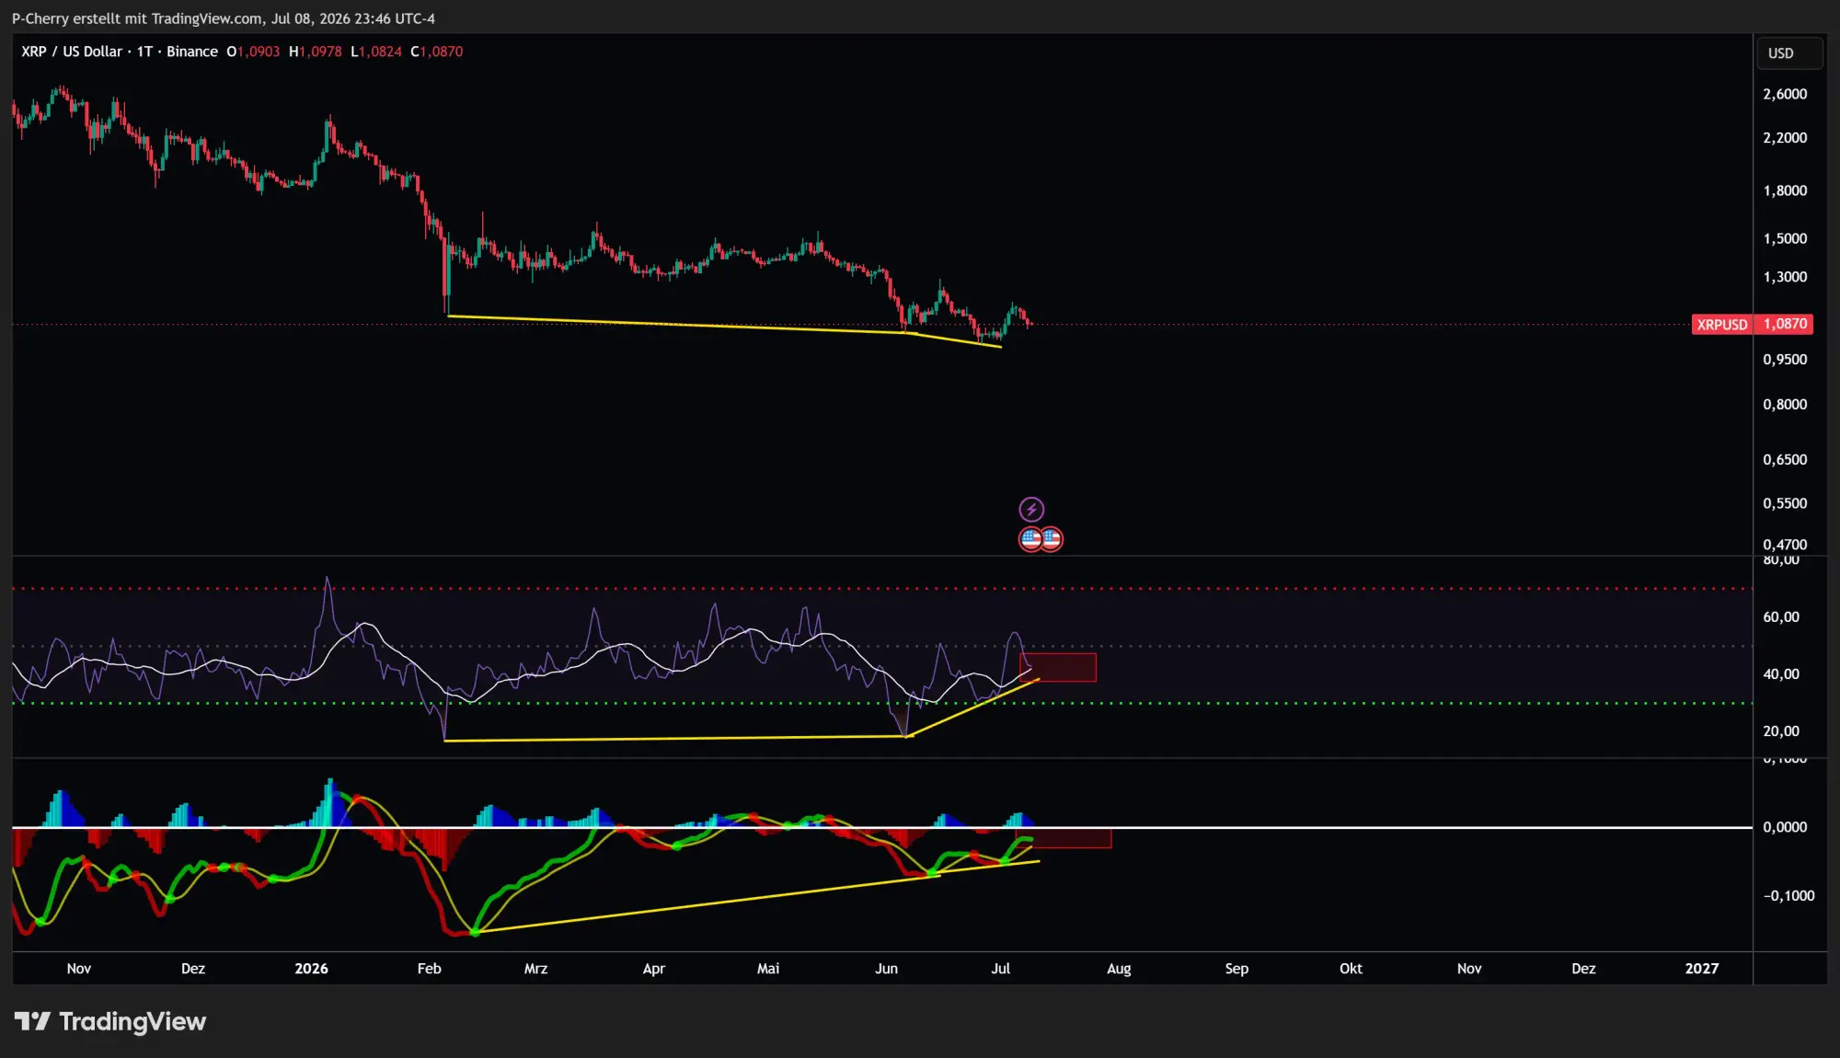The width and height of the screenshot is (1840, 1058).
Task: Click the 2,2000 price axis label
Action: click(x=1785, y=137)
